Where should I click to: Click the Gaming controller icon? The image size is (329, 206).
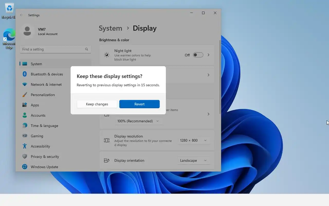[25, 136]
